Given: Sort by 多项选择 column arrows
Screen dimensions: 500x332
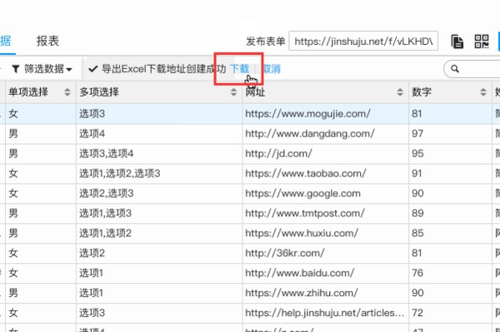Looking at the screenshot, I should click(x=233, y=92).
